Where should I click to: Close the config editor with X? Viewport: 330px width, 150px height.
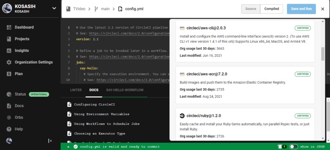pos(323,9)
